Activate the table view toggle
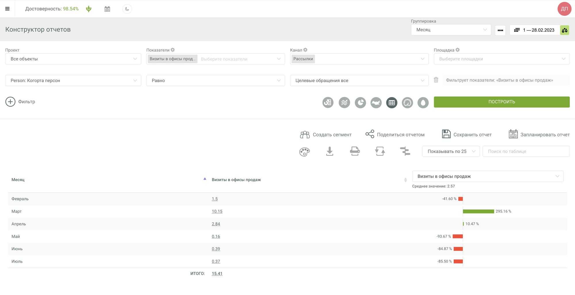Image resolution: width=575 pixels, height=295 pixels. [x=392, y=102]
